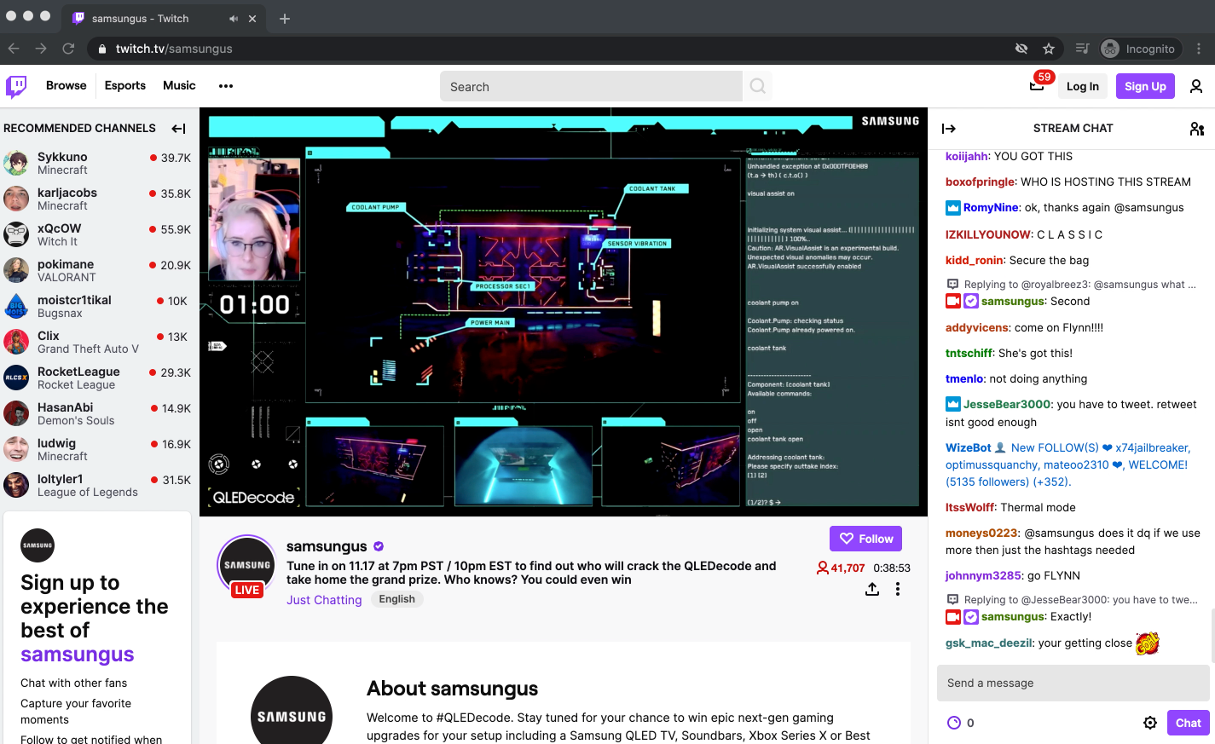Click username gsk_mac_deezil in chat

[x=989, y=643]
